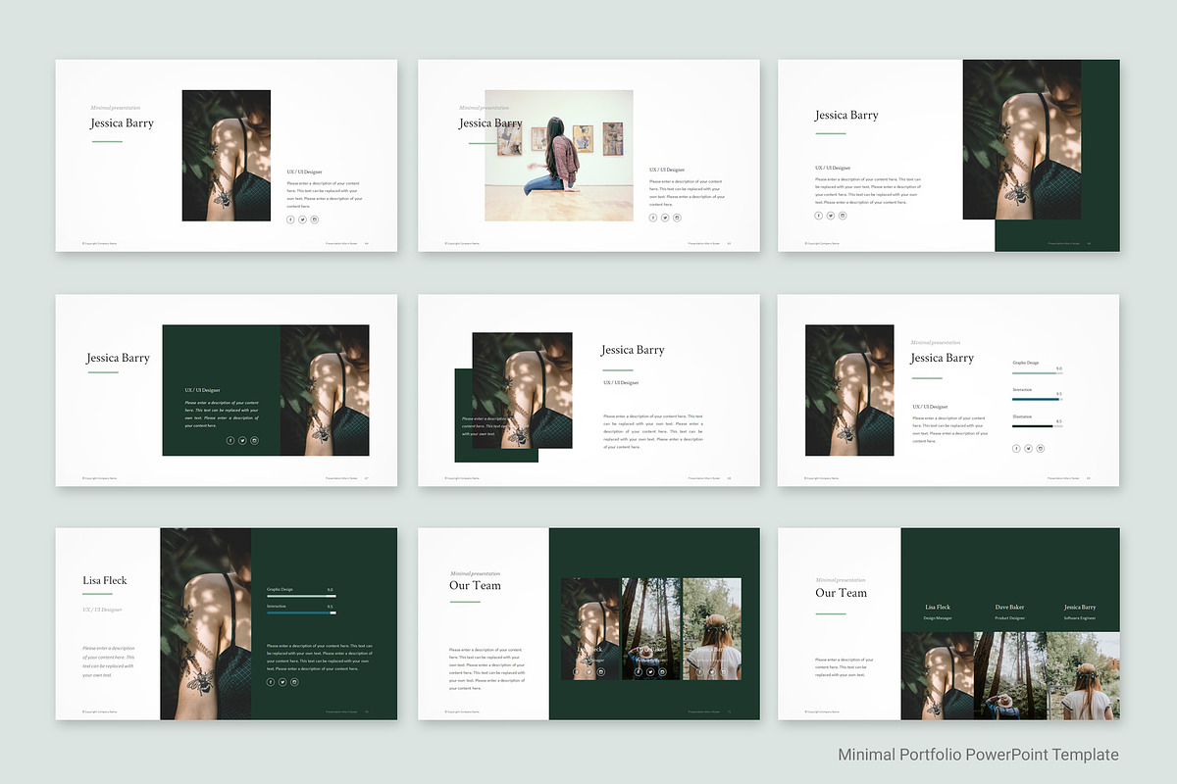Click 'Software Engineer' label under Jessica Barry
Viewport: 1177px width, 784px height.
point(1080,618)
